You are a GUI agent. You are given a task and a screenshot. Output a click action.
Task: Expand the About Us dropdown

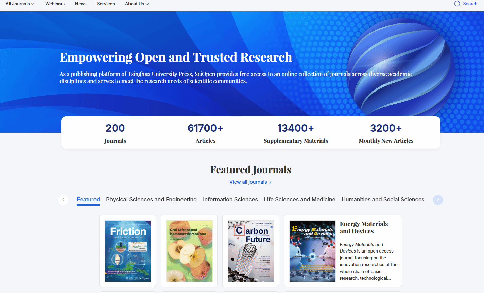pyautogui.click(x=137, y=4)
